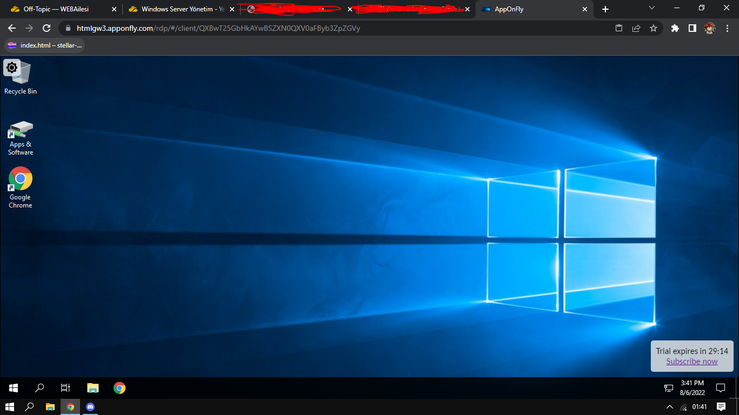Open the local Wi-Fi network icon
This screenshot has width=739, height=415.
click(x=683, y=407)
